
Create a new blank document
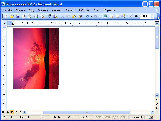(6, 16)
